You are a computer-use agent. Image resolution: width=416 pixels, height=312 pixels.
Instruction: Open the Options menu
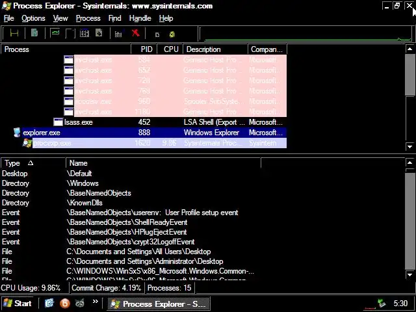point(33,18)
